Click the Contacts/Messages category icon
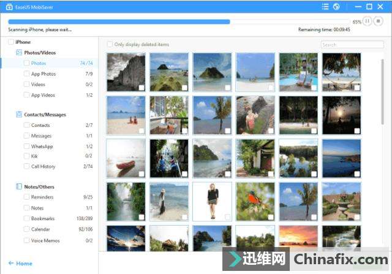 coord(19,115)
